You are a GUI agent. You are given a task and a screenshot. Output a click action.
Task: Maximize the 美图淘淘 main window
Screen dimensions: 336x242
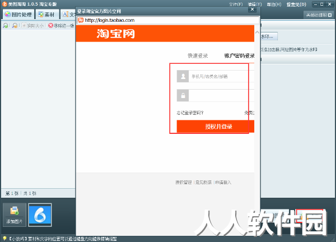click(x=322, y=4)
